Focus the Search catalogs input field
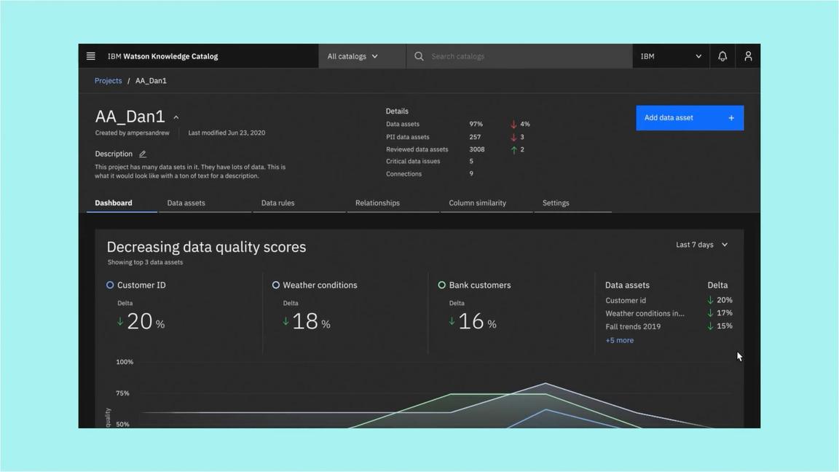The width and height of the screenshot is (839, 472). click(524, 56)
